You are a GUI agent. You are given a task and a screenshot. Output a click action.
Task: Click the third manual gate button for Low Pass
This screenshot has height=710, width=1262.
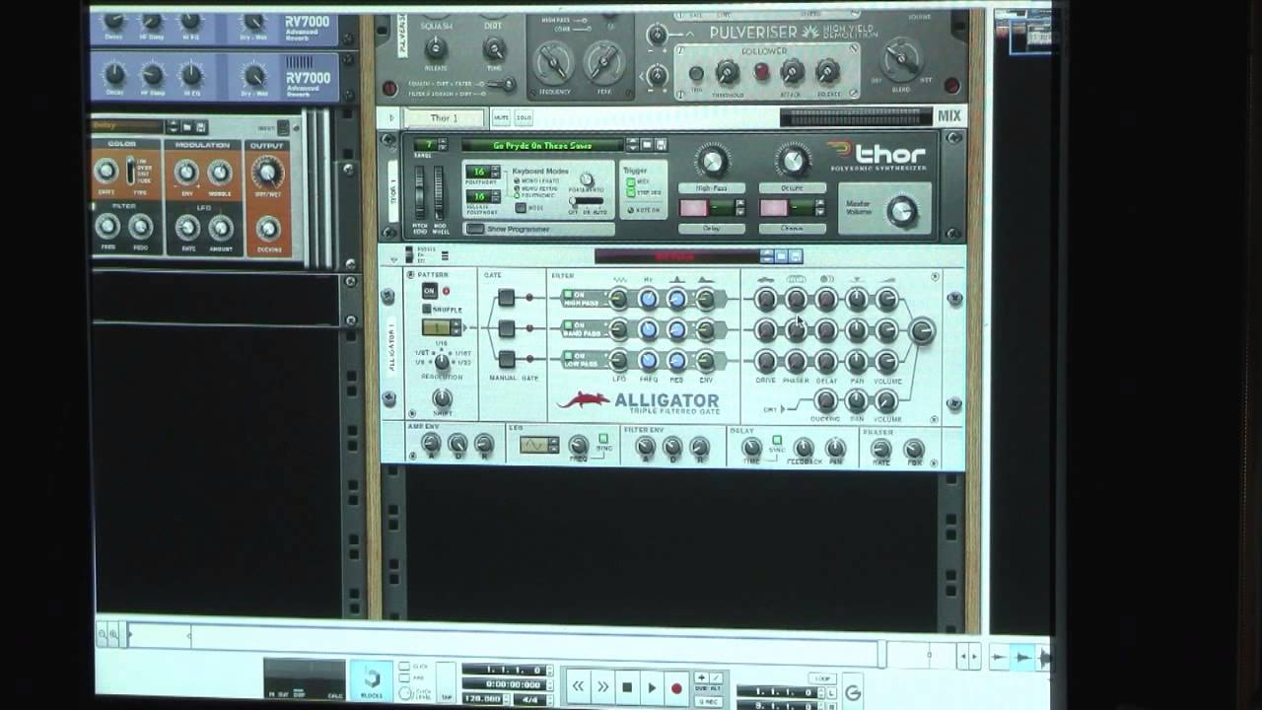pos(506,359)
